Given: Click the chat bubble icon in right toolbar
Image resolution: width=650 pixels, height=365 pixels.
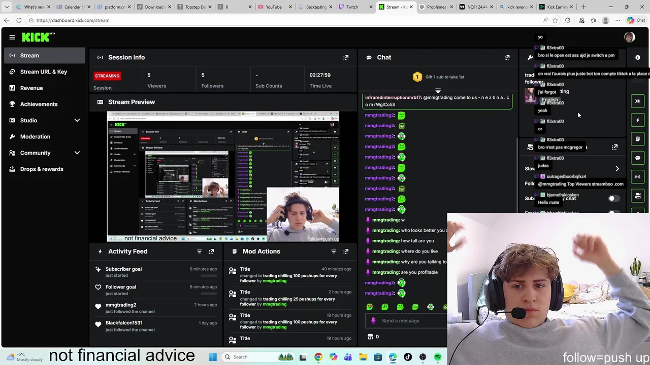Looking at the screenshot, I should [x=638, y=158].
